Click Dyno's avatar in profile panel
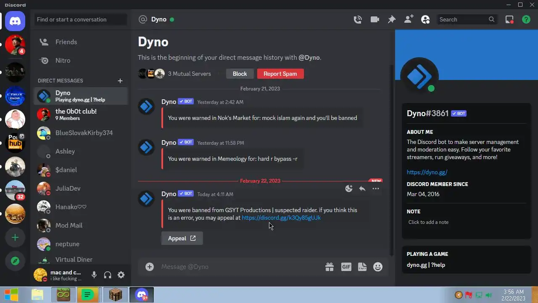538x303 pixels. 419,76
